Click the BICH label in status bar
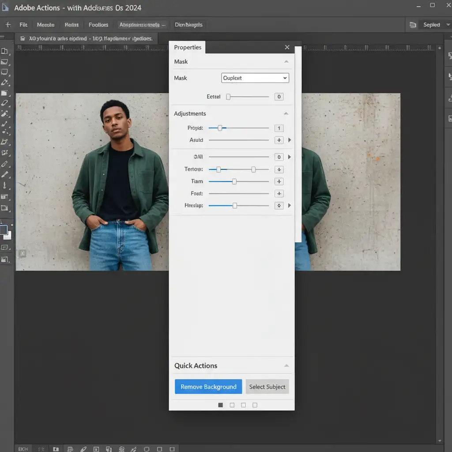This screenshot has height=452, width=452. point(23,449)
